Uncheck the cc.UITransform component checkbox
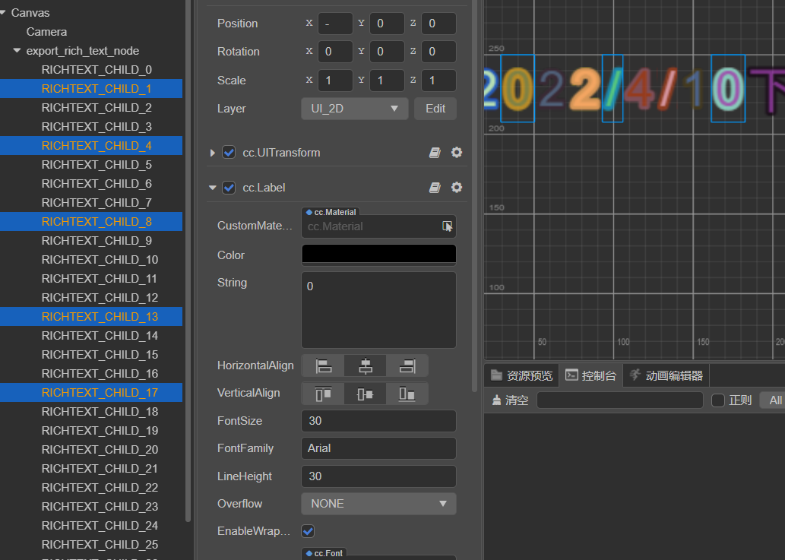Image resolution: width=785 pixels, height=560 pixels. (229, 153)
